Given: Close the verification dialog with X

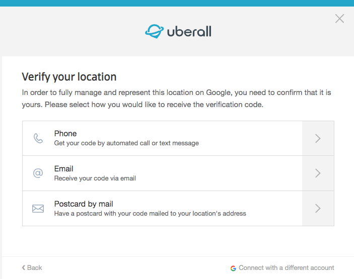Looking at the screenshot, I should 339,19.
